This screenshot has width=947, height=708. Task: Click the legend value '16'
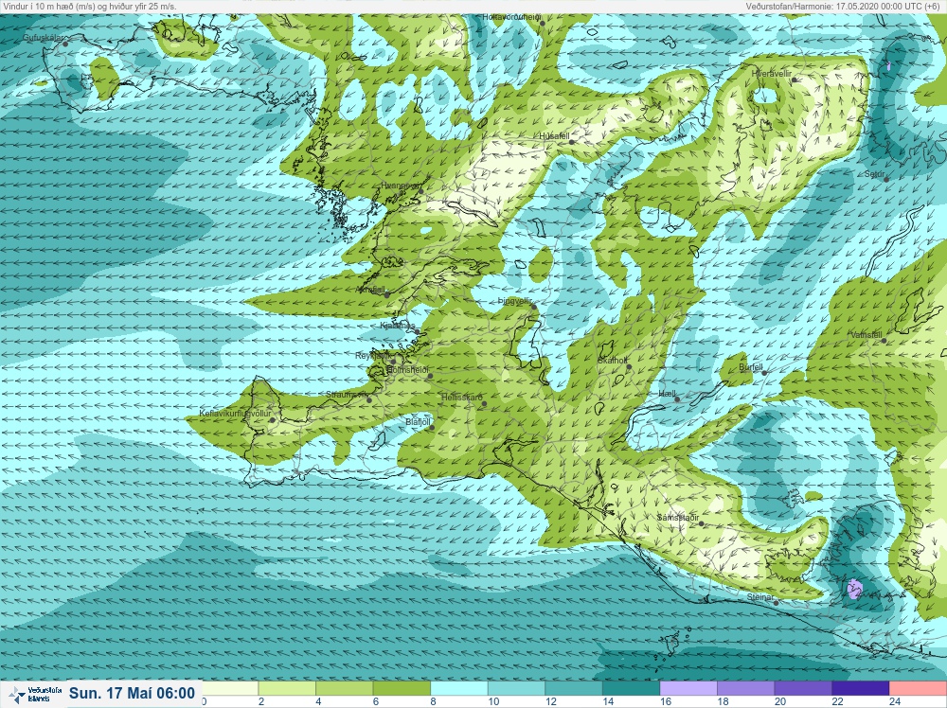tap(665, 701)
